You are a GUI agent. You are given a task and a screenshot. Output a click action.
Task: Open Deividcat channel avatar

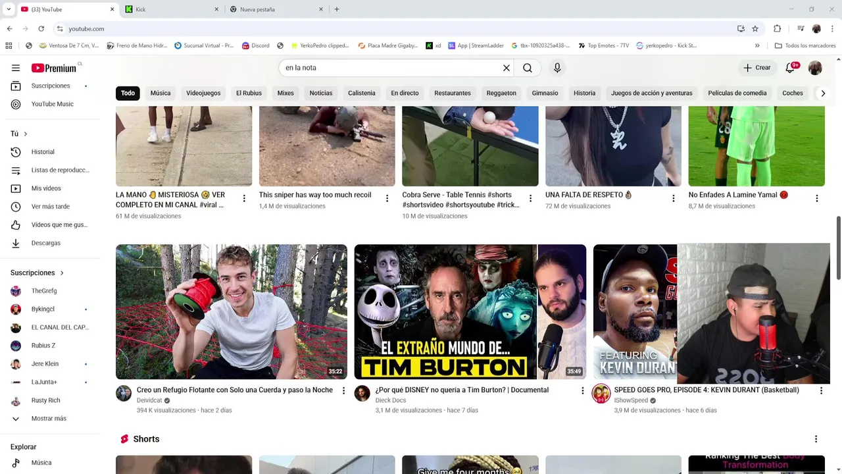pos(124,394)
